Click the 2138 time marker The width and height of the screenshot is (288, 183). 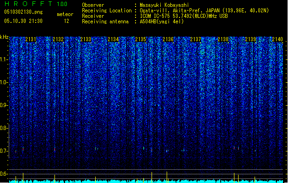[223, 39]
